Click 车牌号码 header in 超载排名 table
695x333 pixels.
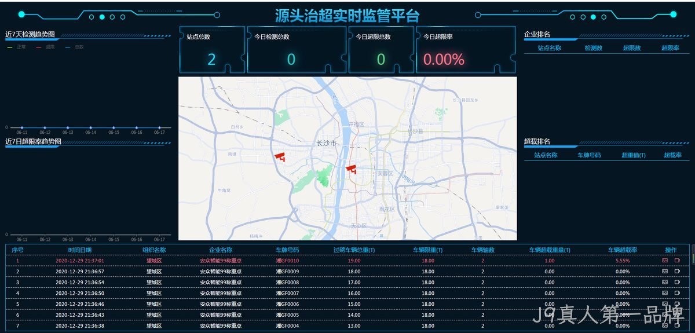pyautogui.click(x=589, y=155)
